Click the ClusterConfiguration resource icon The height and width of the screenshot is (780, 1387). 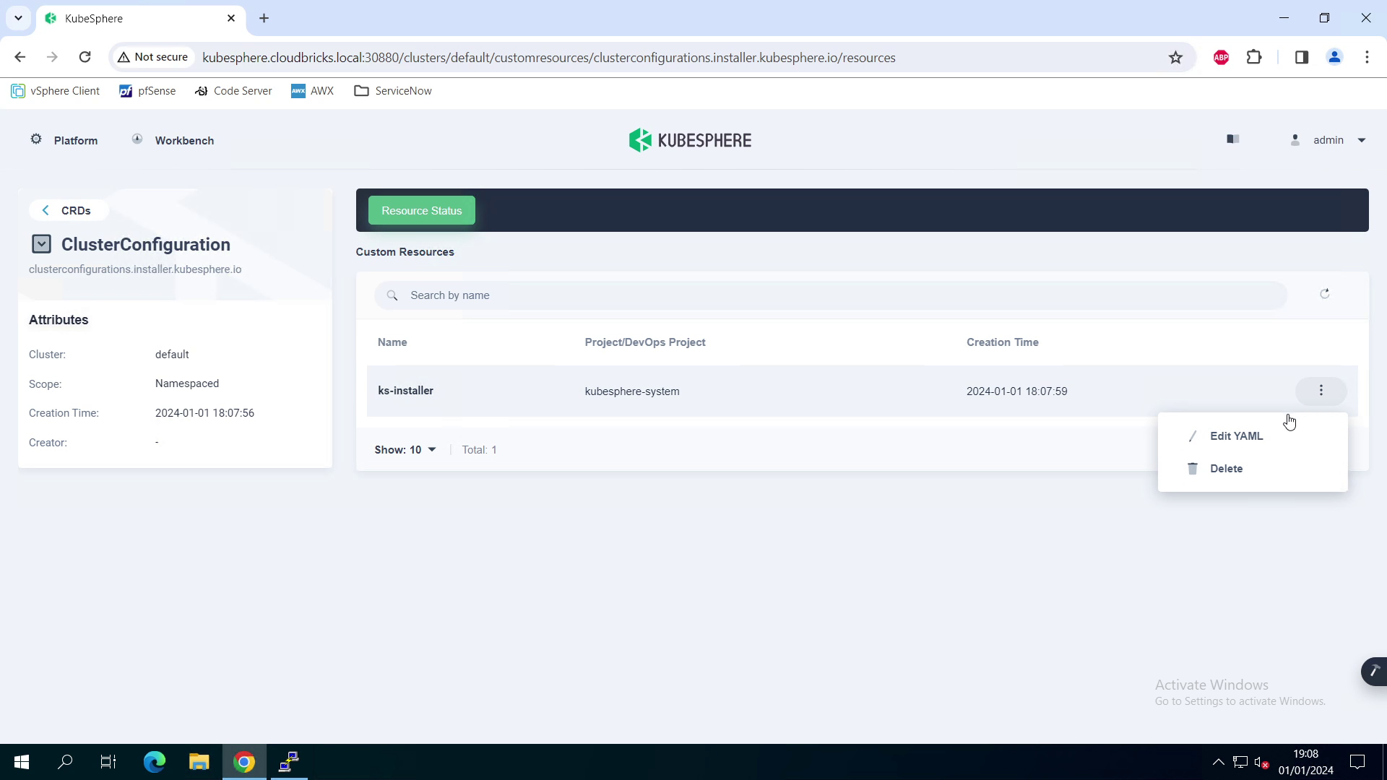coord(41,244)
